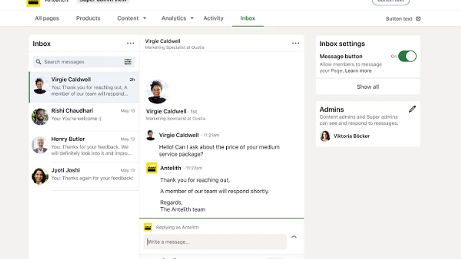This screenshot has height=259, width=461.
Task: Select Jyoti Joshi's avatar in the inbox list
Action: point(40,176)
